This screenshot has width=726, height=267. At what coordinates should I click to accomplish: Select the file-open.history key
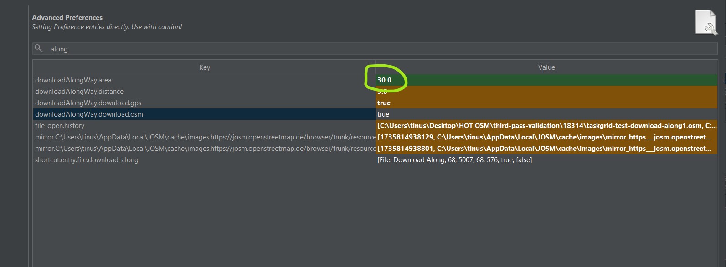point(204,126)
